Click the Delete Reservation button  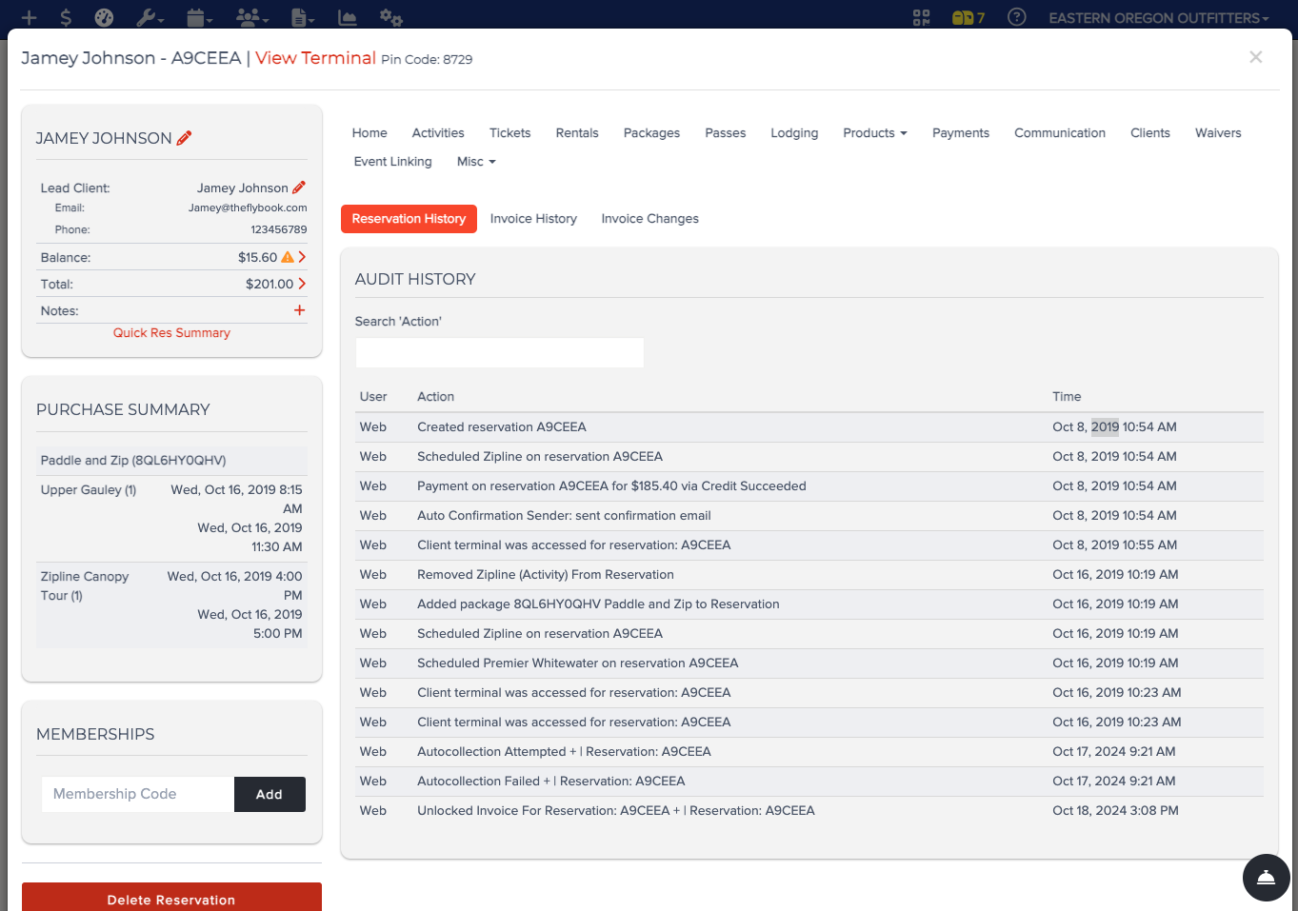pos(171,897)
